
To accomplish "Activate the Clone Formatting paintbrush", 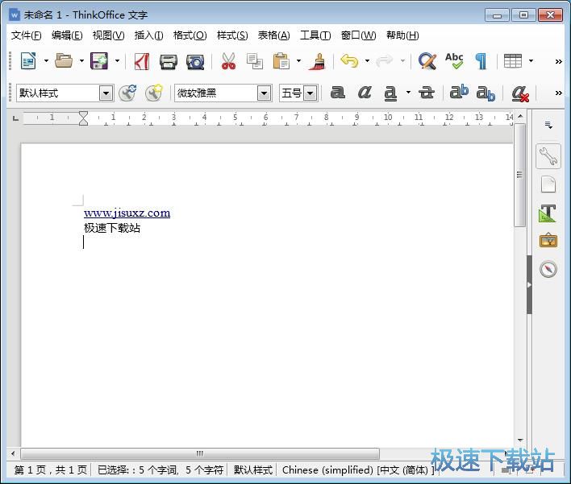I will coord(318,61).
